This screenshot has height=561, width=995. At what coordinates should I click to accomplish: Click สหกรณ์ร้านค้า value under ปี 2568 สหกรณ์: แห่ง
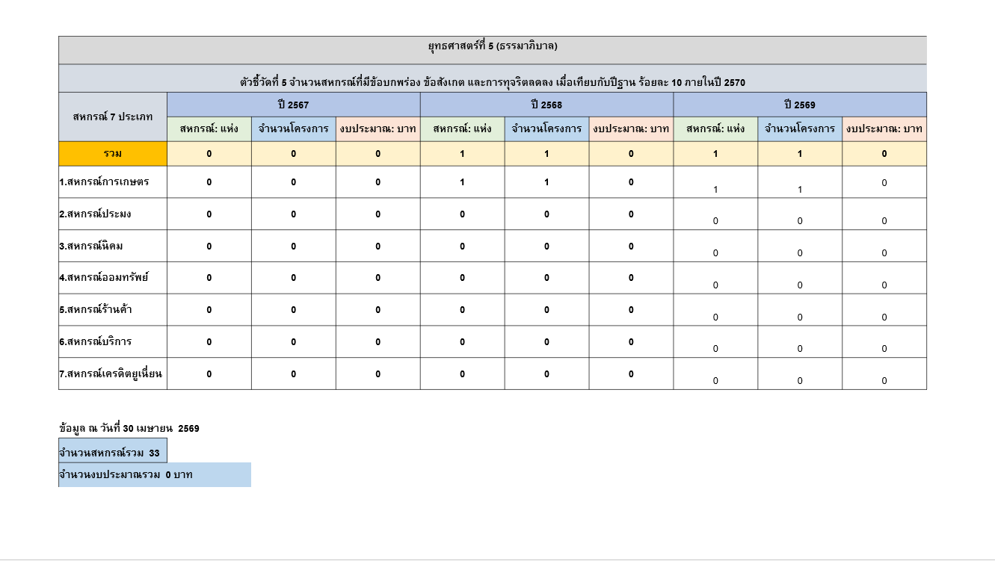[463, 310]
